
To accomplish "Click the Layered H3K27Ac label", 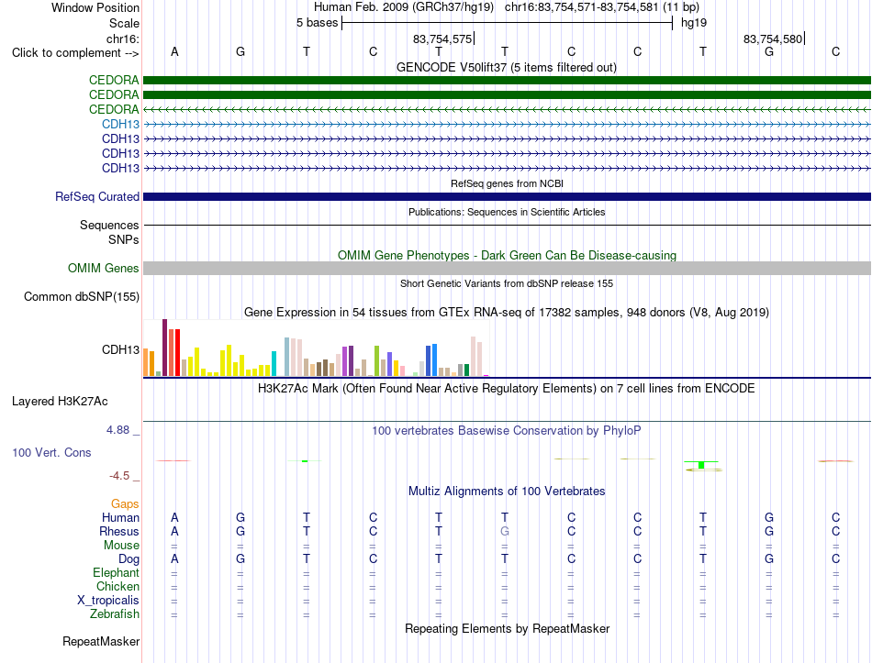I will 60,402.
